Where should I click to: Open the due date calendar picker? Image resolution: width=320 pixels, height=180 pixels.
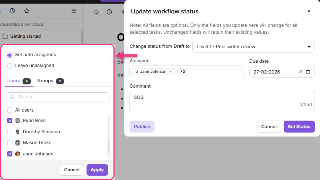pos(308,71)
